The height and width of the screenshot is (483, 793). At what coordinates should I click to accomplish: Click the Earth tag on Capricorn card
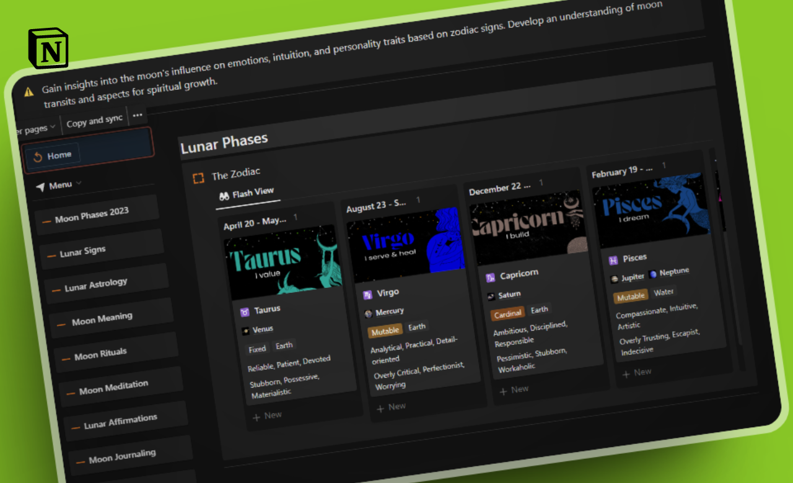[x=540, y=309]
